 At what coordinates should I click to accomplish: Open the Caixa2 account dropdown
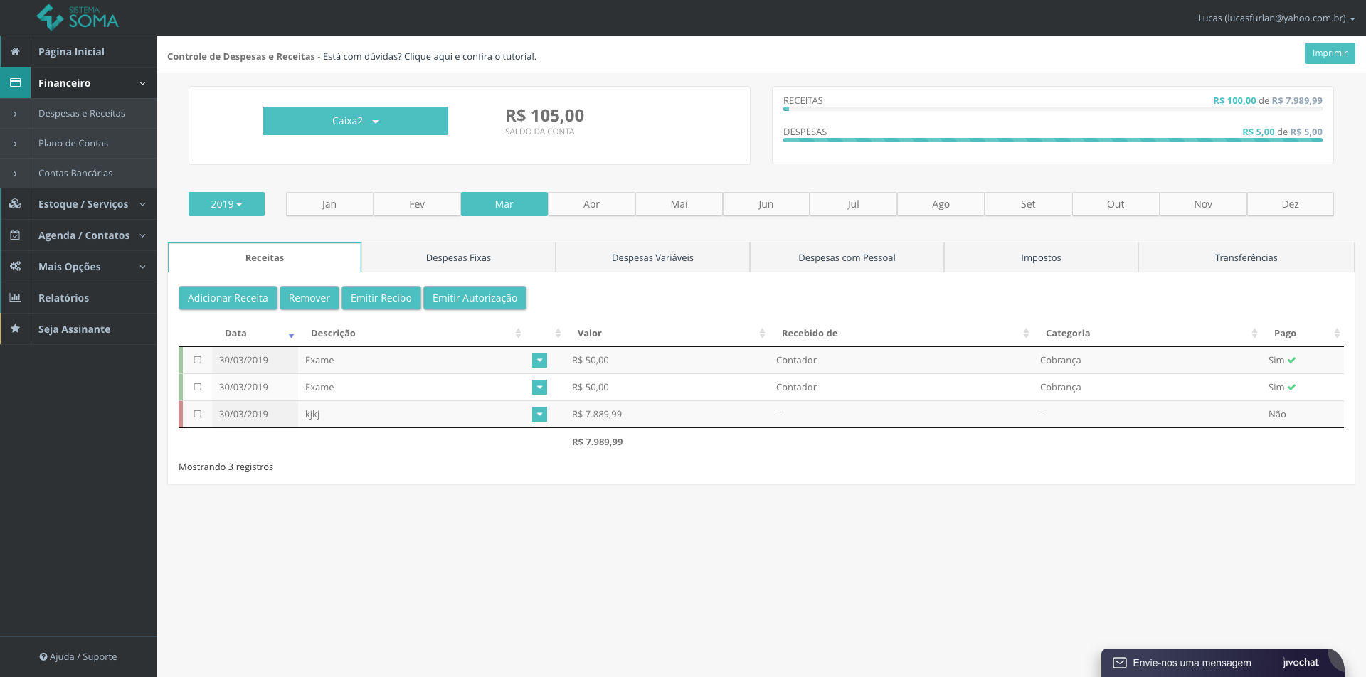[x=356, y=121]
